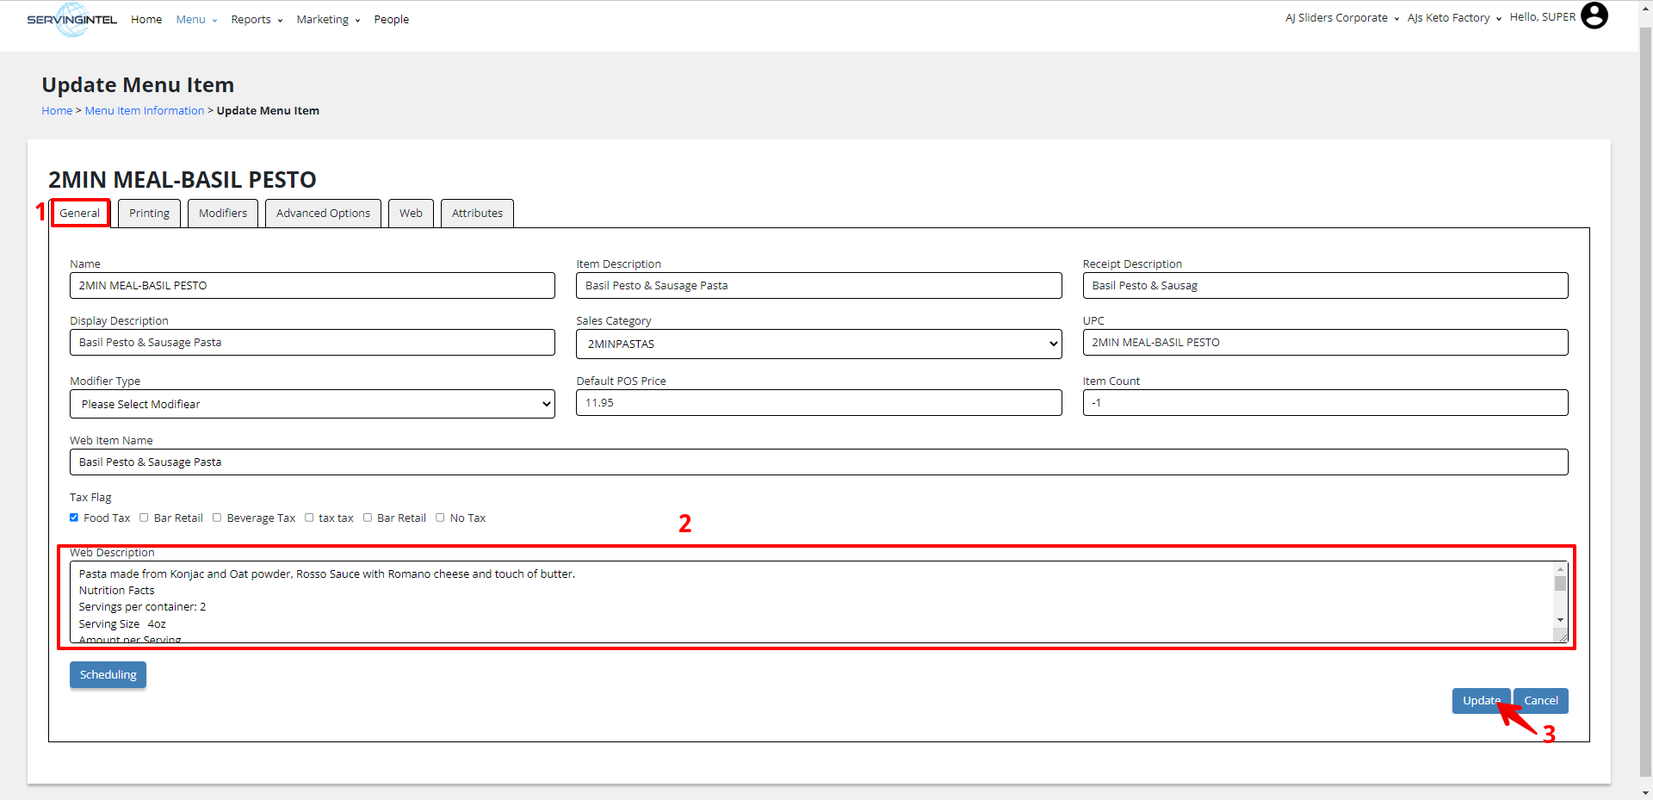Expand the Sales Category dropdown
Image resolution: width=1653 pixels, height=800 pixels.
818,344
